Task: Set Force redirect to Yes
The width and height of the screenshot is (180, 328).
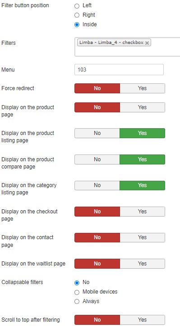Action: pos(142,88)
